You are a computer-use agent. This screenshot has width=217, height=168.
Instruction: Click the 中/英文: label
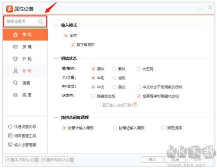point(69,86)
